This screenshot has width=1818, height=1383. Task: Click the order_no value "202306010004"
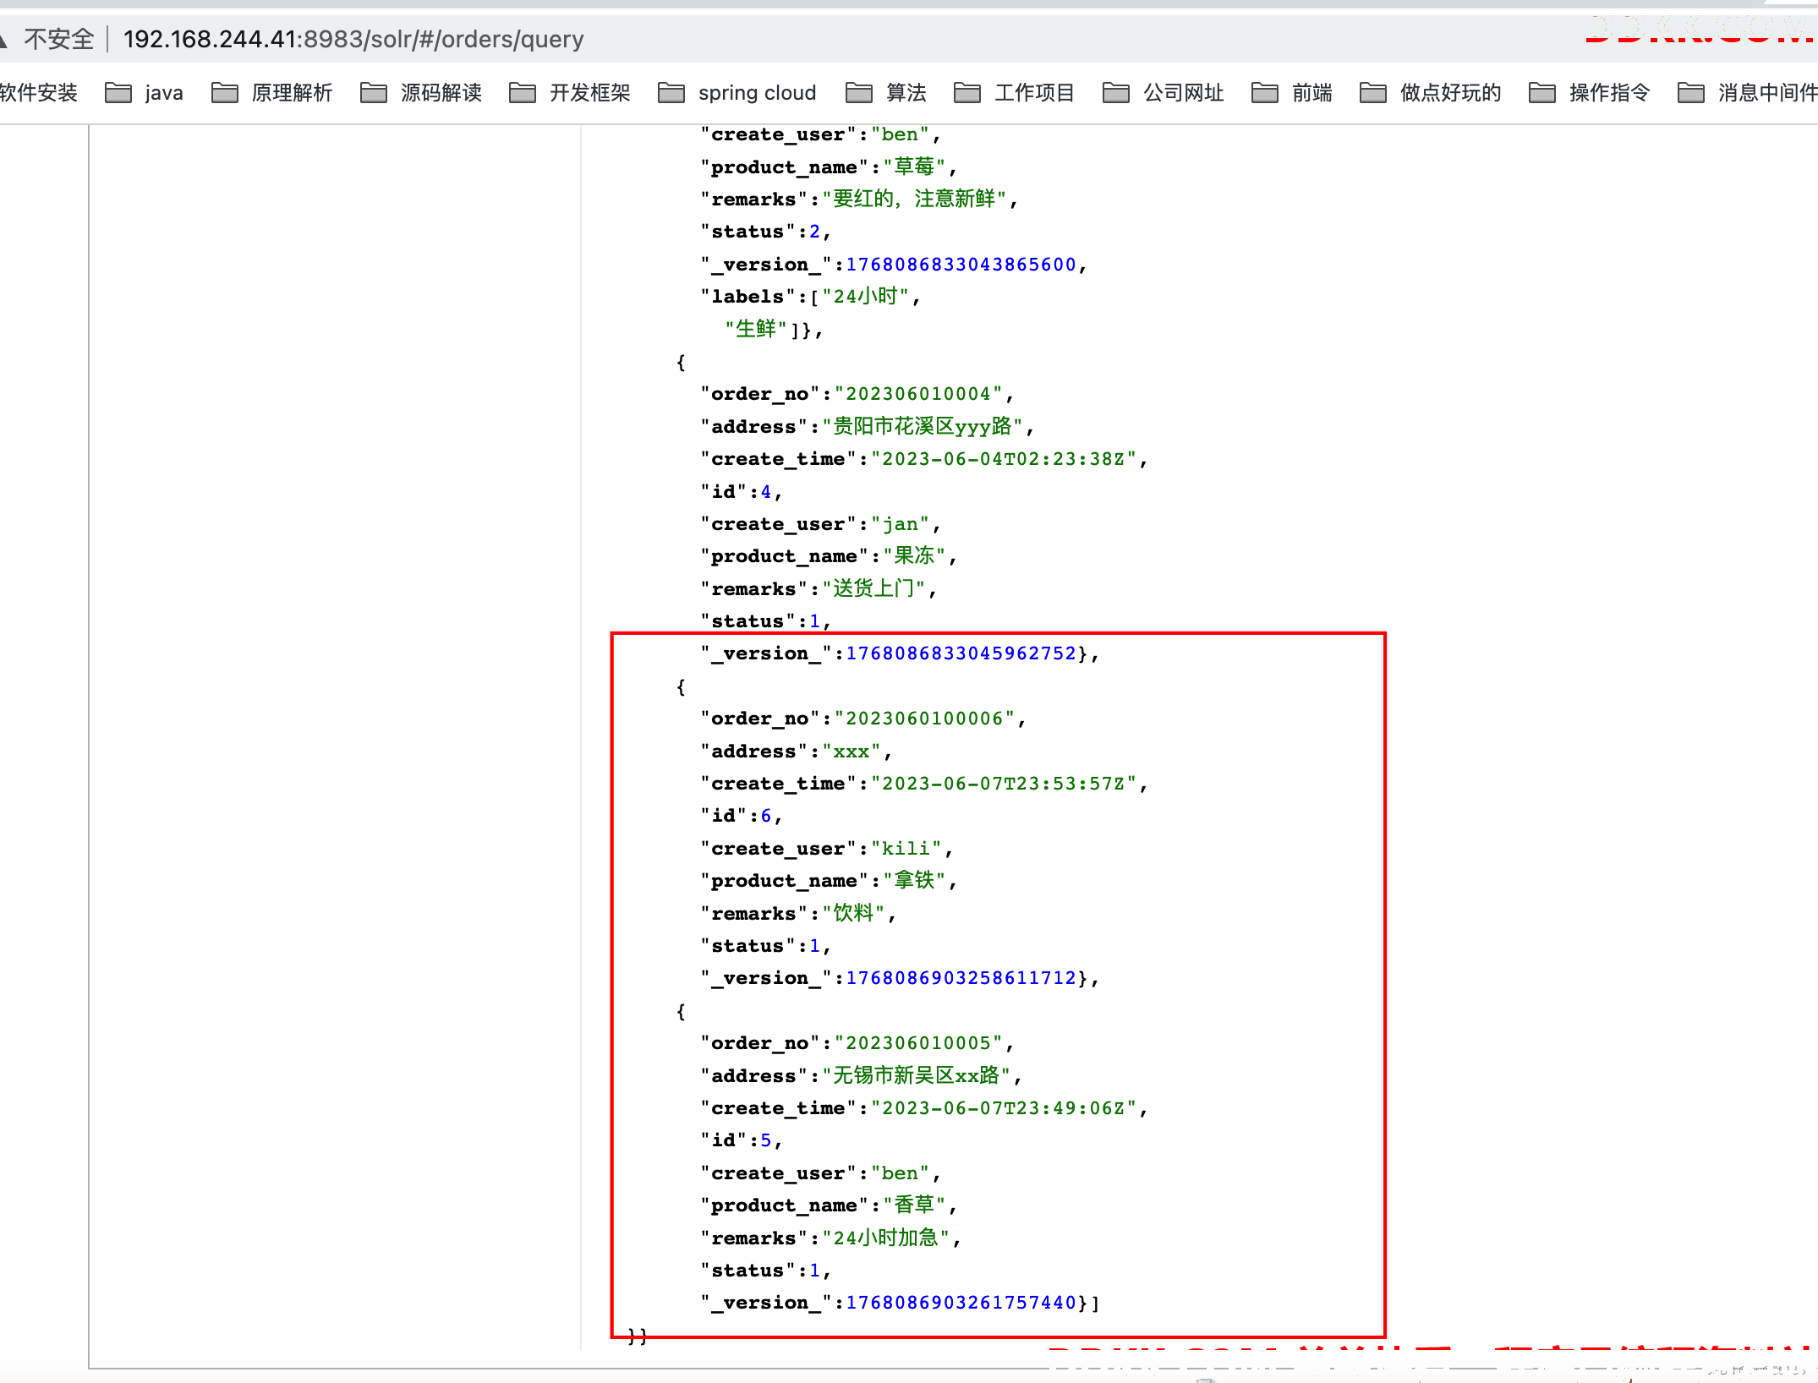tap(917, 394)
